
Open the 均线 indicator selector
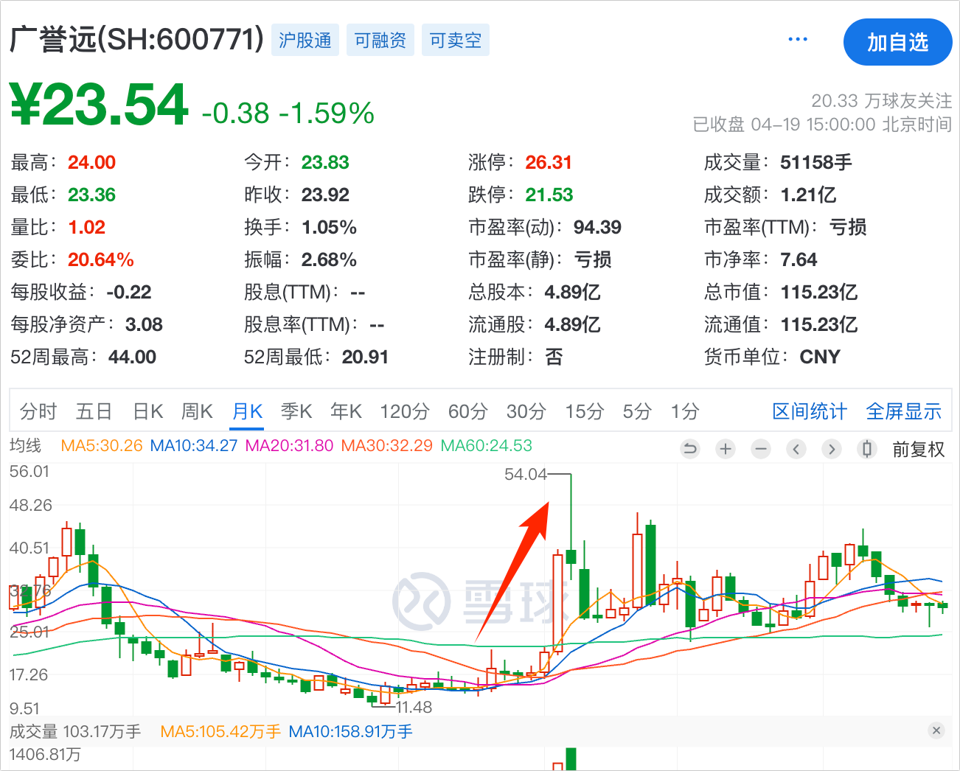26,446
